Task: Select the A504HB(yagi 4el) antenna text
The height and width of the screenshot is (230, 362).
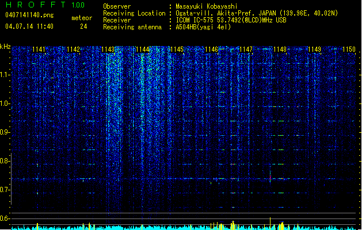Action: pyautogui.click(x=203, y=27)
